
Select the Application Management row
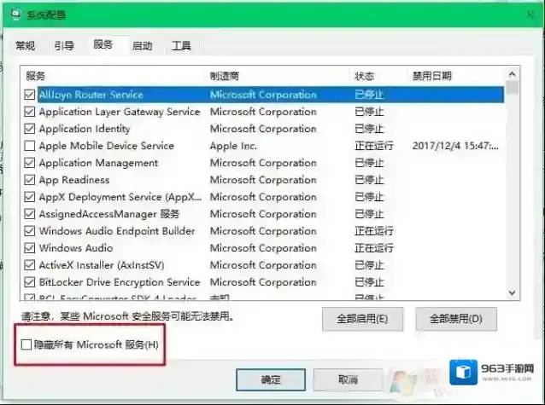coord(264,163)
